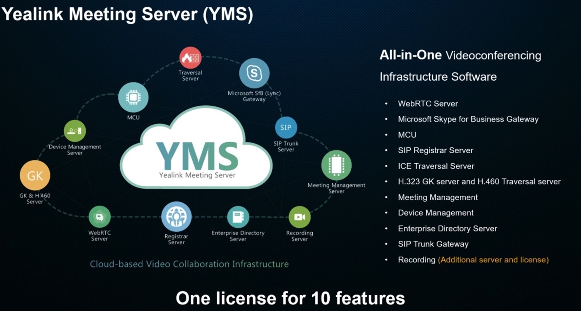Image resolution: width=581 pixels, height=311 pixels.
Task: Click the 'WebRTC Server' bullet item
Action: [428, 104]
